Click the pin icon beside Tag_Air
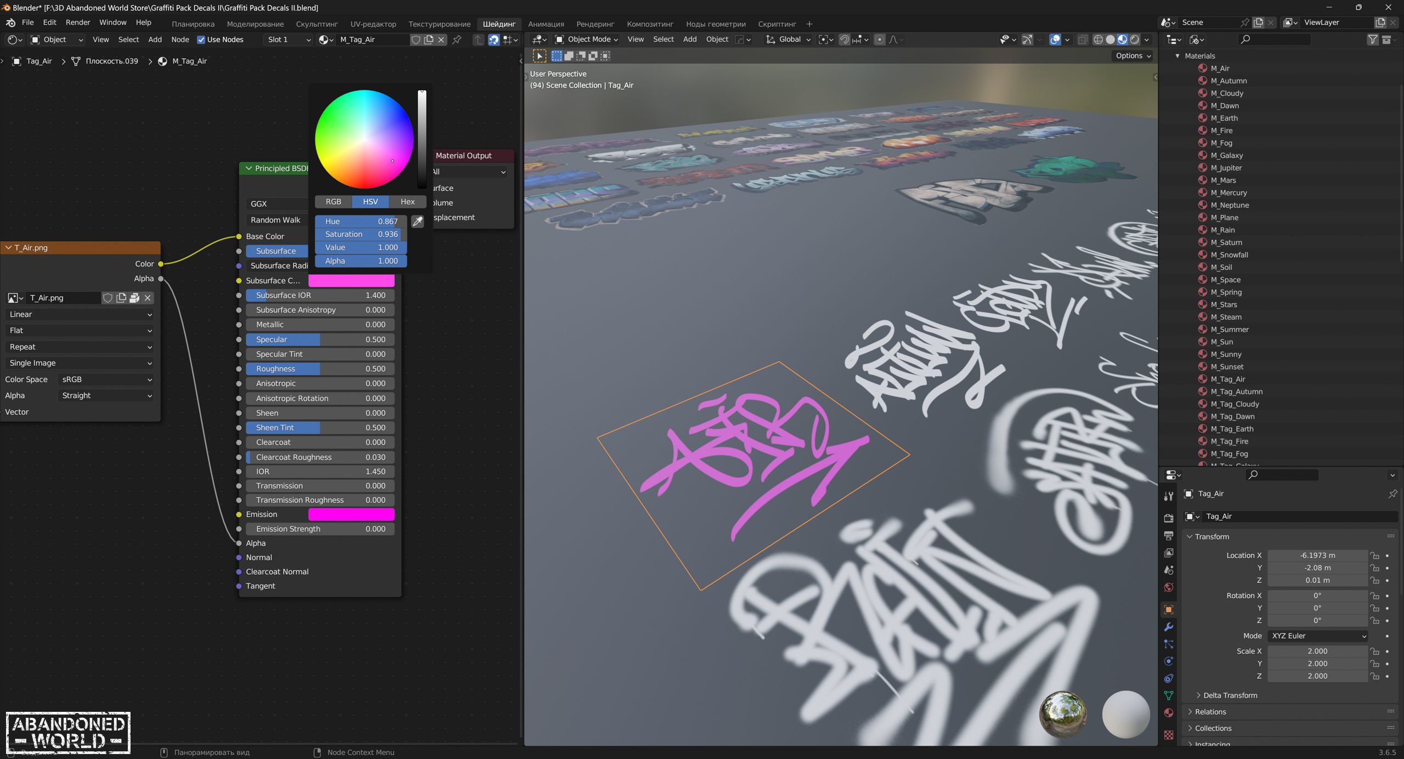This screenshot has height=759, width=1404. coord(1392,494)
